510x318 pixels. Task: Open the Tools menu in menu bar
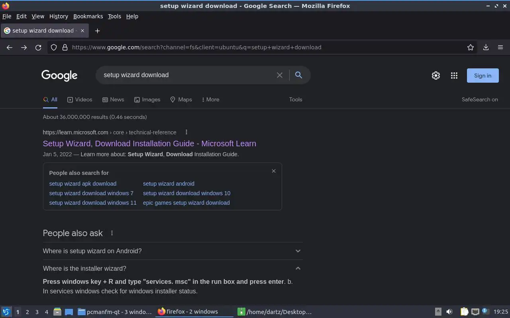[x=114, y=16]
